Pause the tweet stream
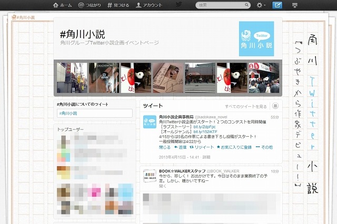 pyautogui.click(x=275, y=106)
